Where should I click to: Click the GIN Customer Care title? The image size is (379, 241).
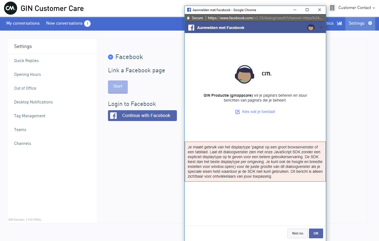click(52, 8)
